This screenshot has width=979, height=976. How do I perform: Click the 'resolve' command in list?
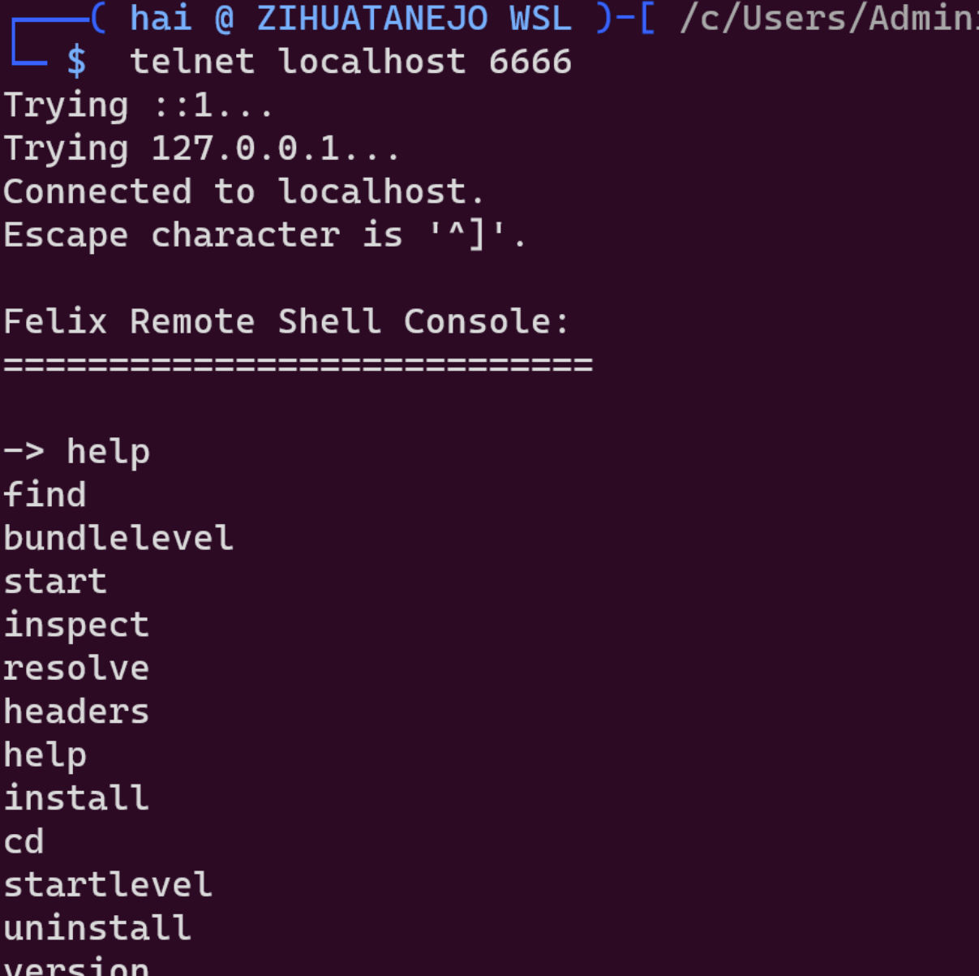pos(76,669)
